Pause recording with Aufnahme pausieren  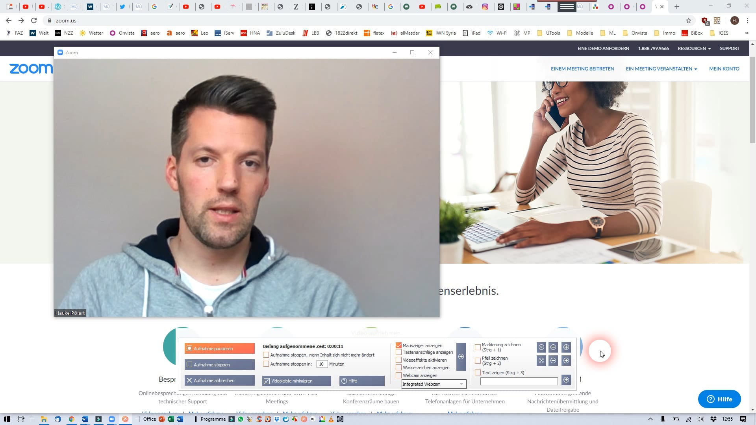(219, 349)
